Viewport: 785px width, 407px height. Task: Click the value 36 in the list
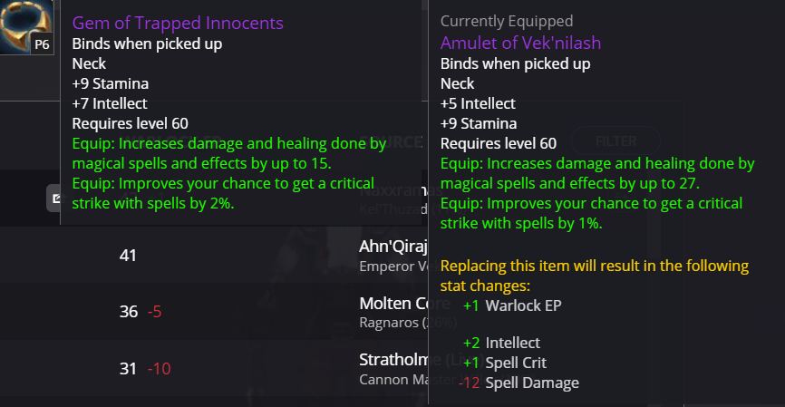tap(128, 312)
